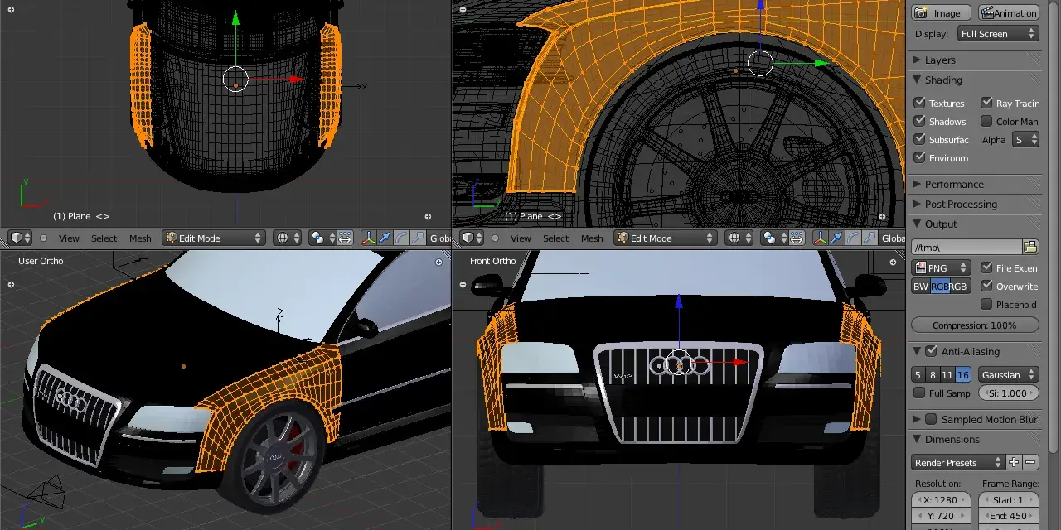
Task: Toggle Shadows rendering checkbox
Action: pos(919,121)
